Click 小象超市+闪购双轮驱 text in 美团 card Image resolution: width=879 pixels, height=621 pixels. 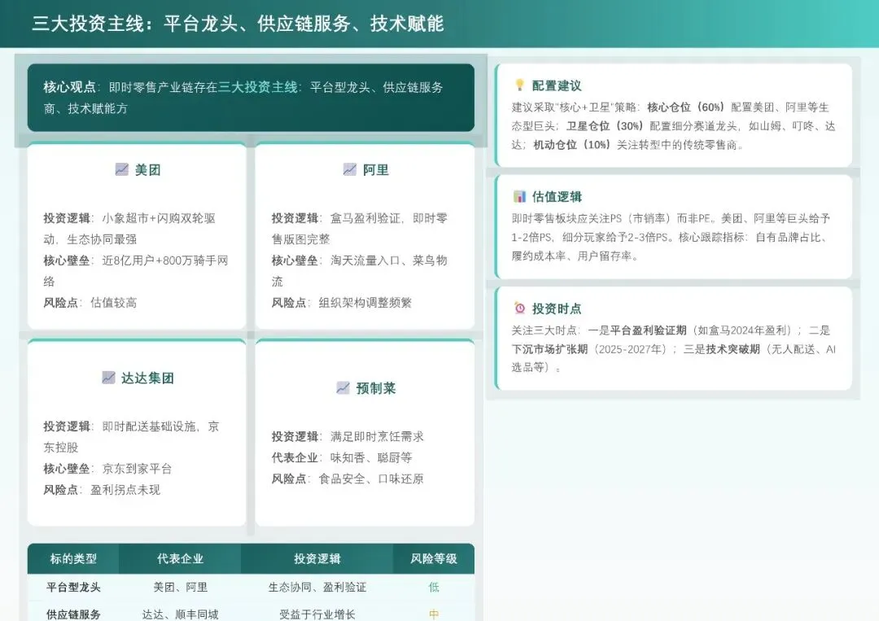coord(160,218)
